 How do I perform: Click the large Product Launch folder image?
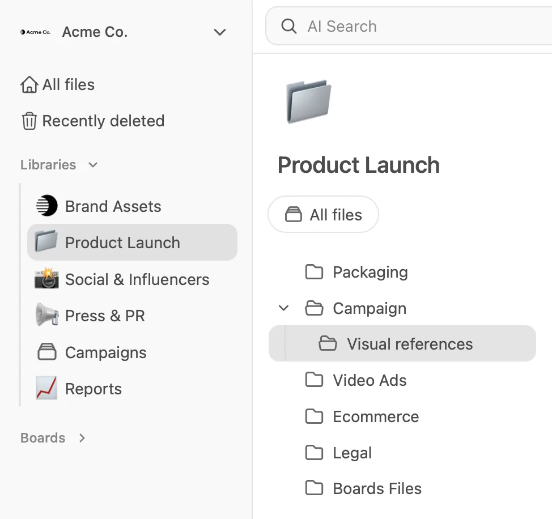click(309, 101)
